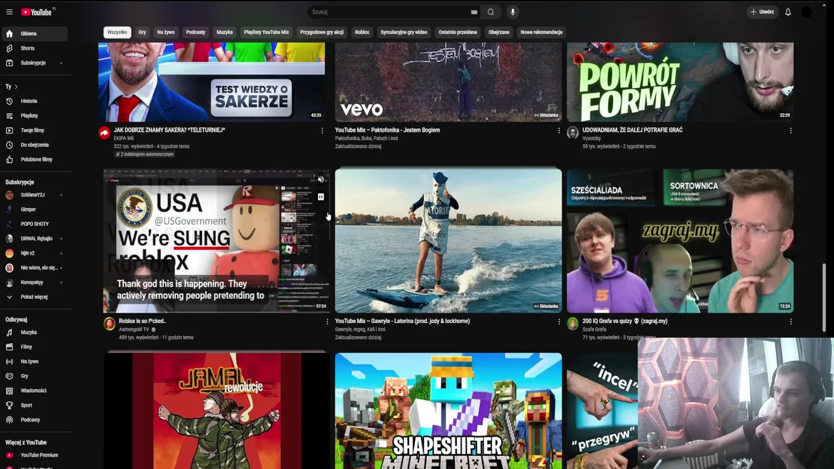Screen dimensions: 834x469
Task: Open the Główna home sidebar item
Action: point(34,33)
